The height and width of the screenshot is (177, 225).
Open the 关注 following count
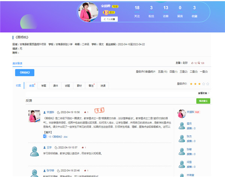point(137,11)
